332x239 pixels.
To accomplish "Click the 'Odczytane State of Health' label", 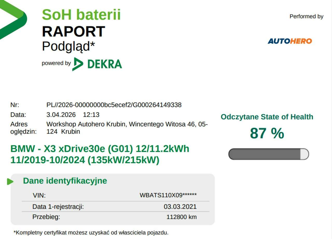I will click(x=267, y=117).
